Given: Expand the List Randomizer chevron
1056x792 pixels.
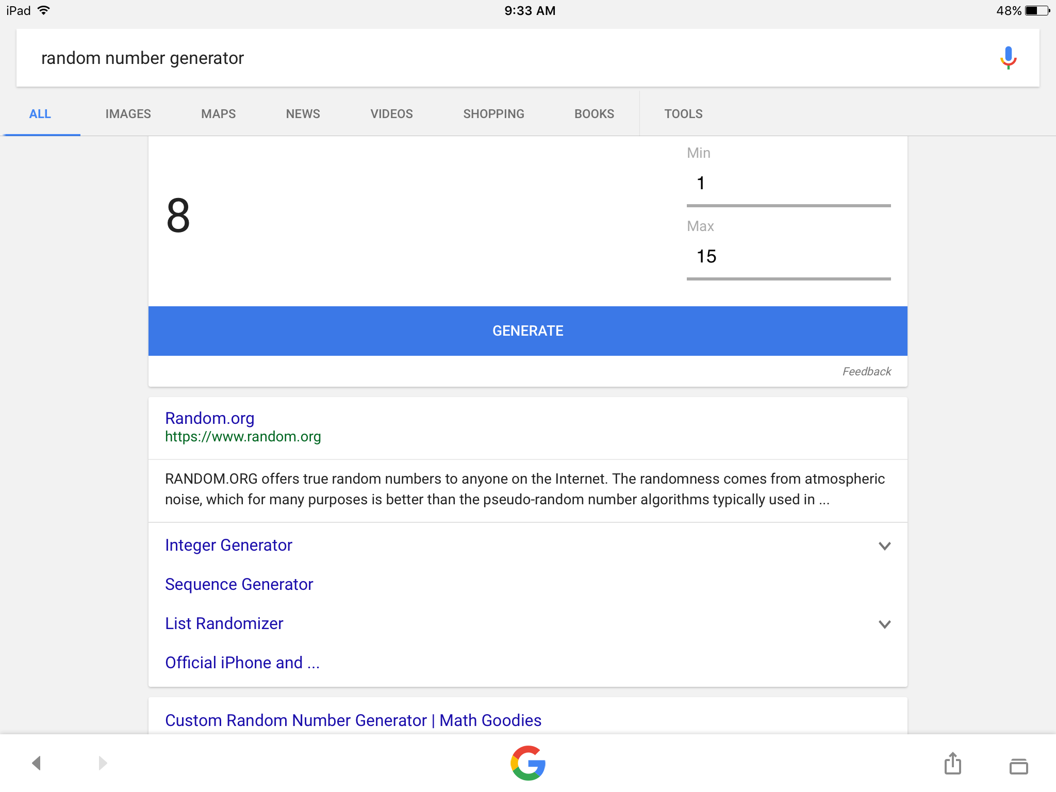Looking at the screenshot, I should click(885, 624).
